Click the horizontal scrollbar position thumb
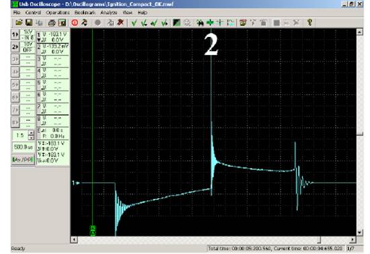 tap(319, 240)
